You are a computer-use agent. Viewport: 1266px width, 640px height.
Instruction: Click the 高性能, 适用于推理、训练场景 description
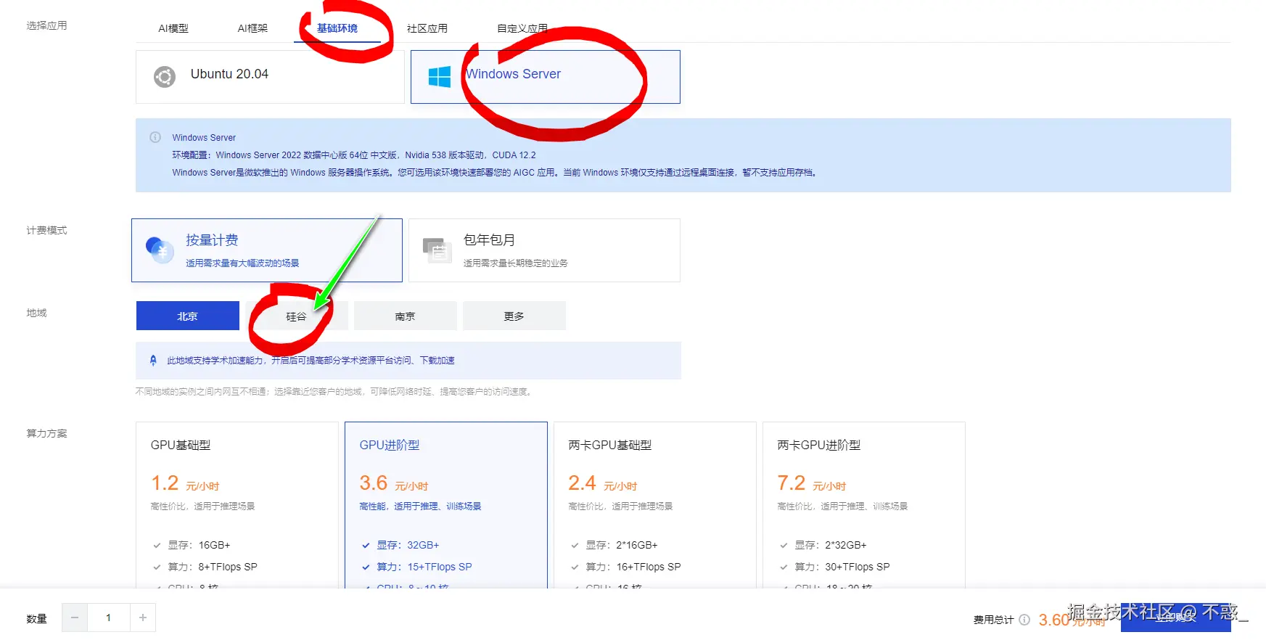[421, 506]
